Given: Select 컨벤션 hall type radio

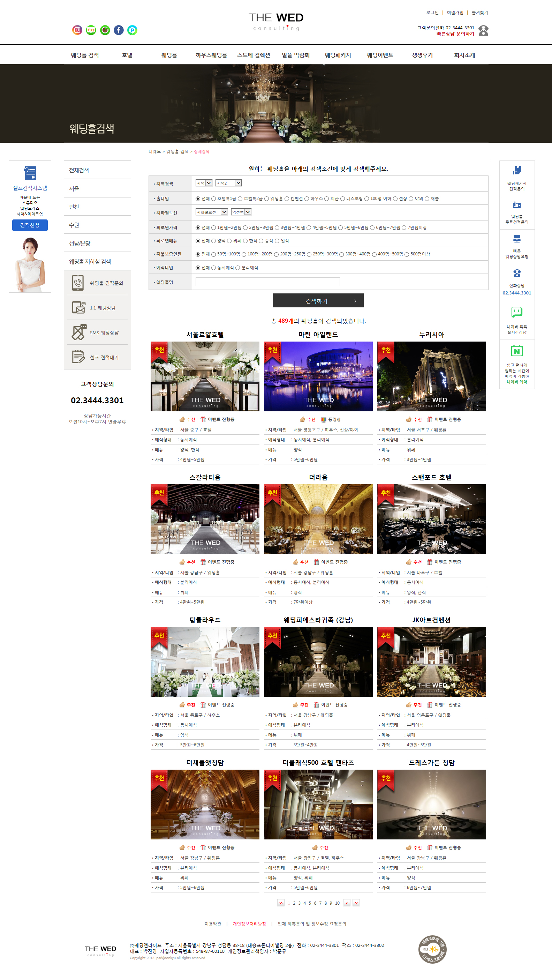Looking at the screenshot, I should point(287,199).
